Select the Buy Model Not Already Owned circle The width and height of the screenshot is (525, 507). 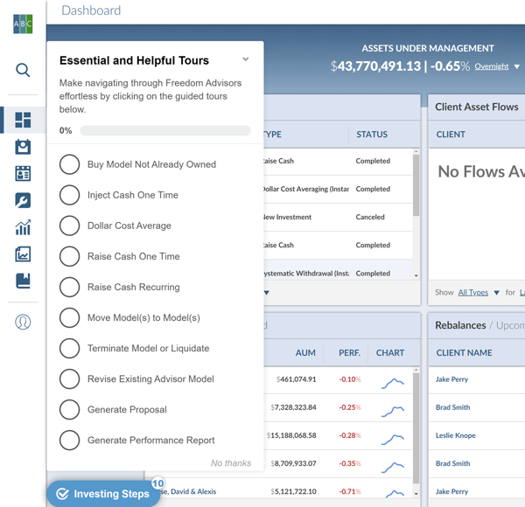[70, 164]
